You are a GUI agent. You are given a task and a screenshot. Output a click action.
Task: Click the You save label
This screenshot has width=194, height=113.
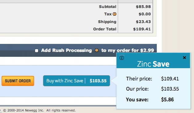point(137,99)
